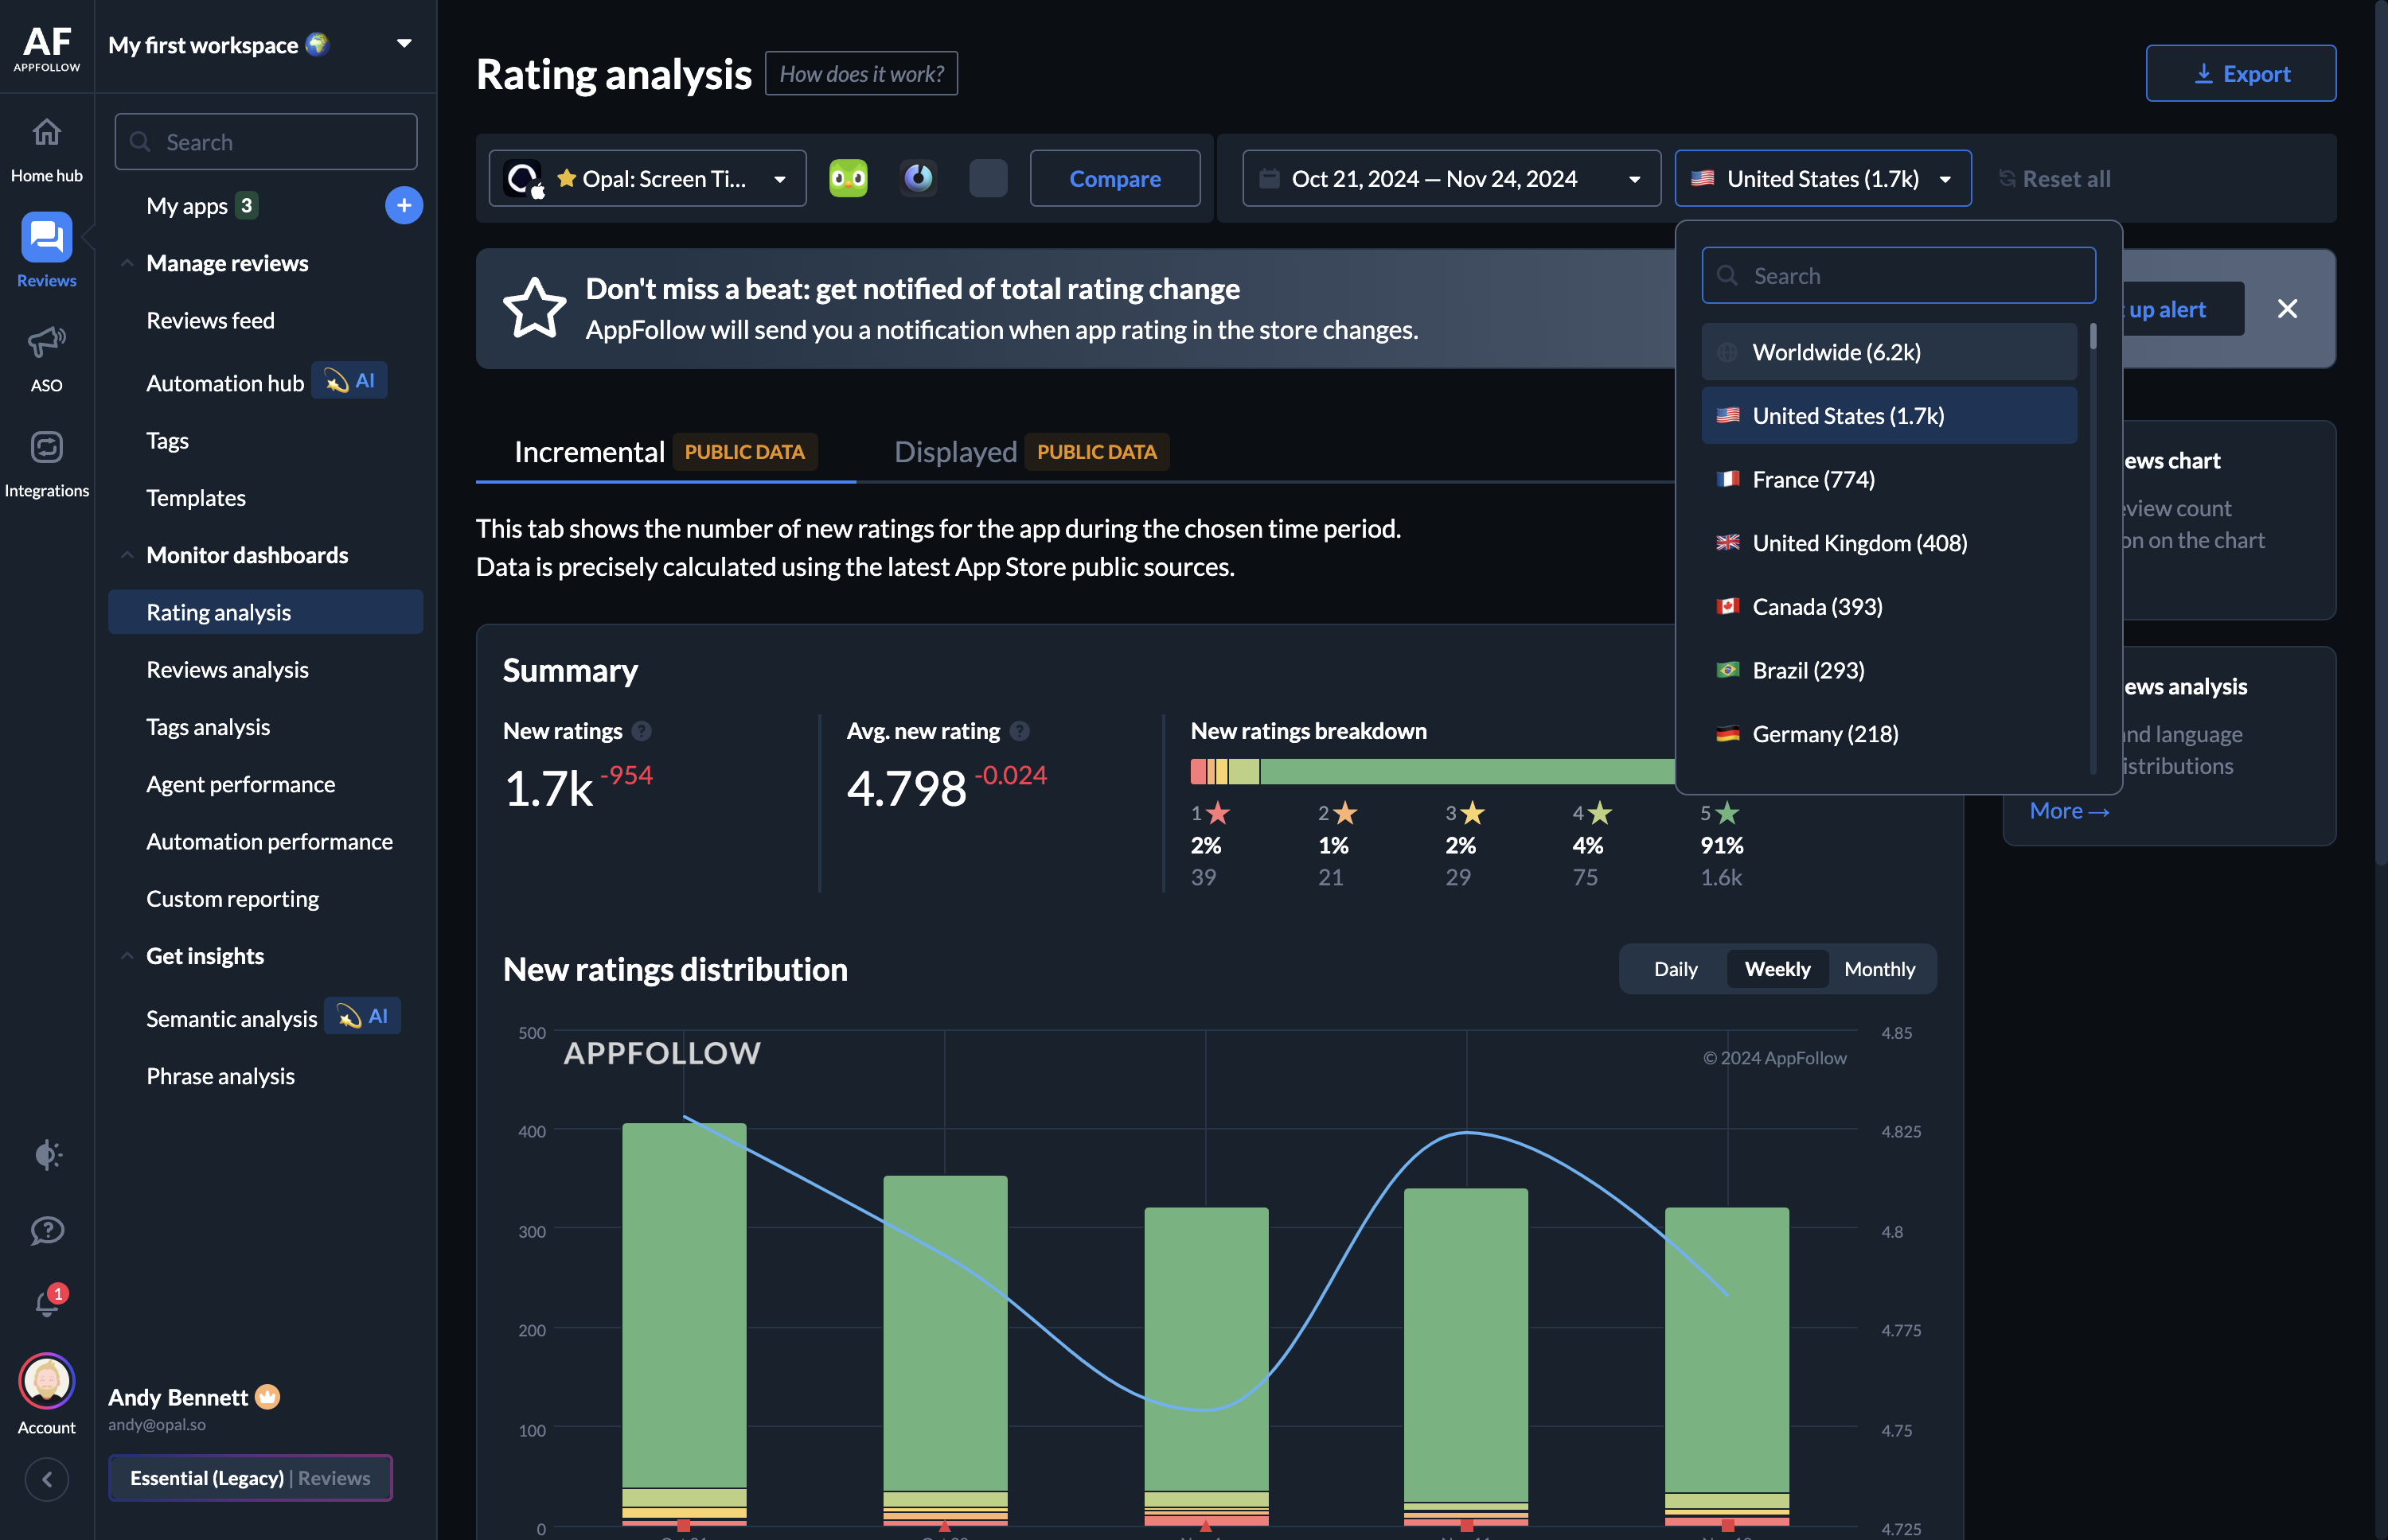The width and height of the screenshot is (2388, 1540).
Task: Click the blue add app plus button
Action: click(x=403, y=206)
